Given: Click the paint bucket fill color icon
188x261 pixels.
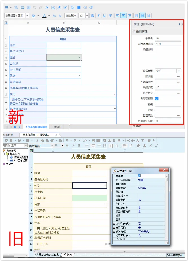Looking at the screenshot, I should (34, 16).
